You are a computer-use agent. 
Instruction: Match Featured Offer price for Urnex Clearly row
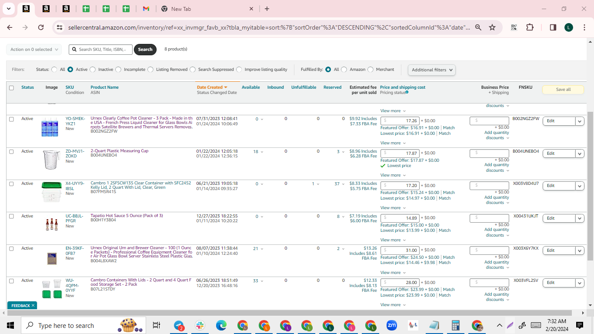[449, 128]
